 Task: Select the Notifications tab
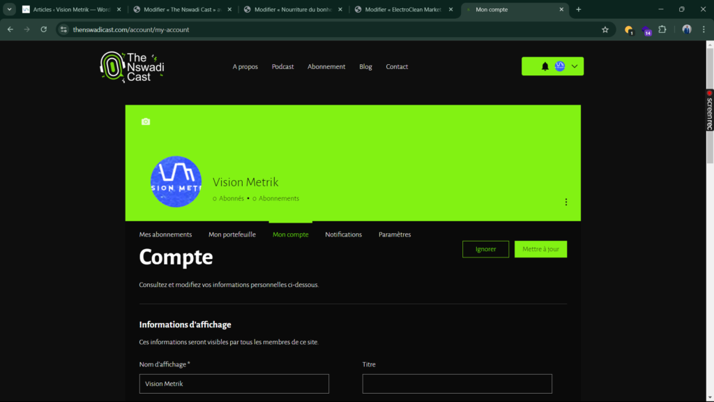click(x=343, y=234)
